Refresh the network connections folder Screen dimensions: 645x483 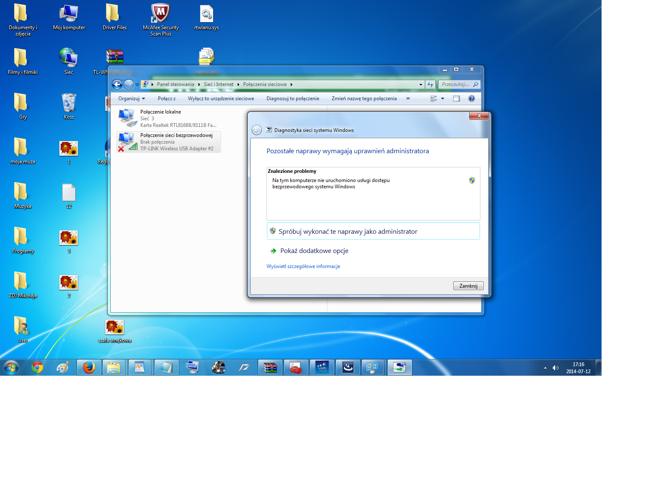[430, 84]
